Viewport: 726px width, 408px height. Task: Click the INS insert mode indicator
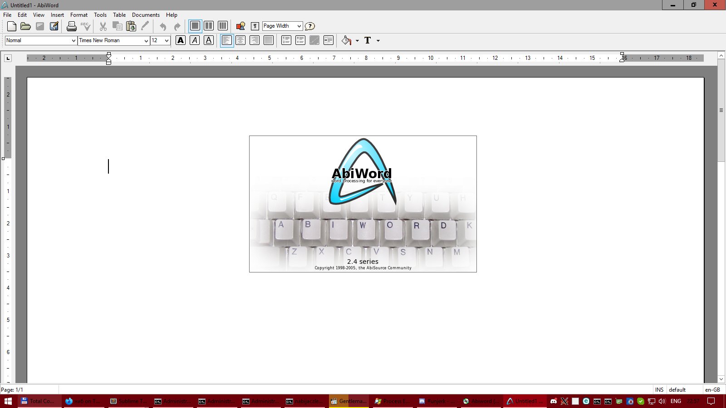[x=659, y=390]
